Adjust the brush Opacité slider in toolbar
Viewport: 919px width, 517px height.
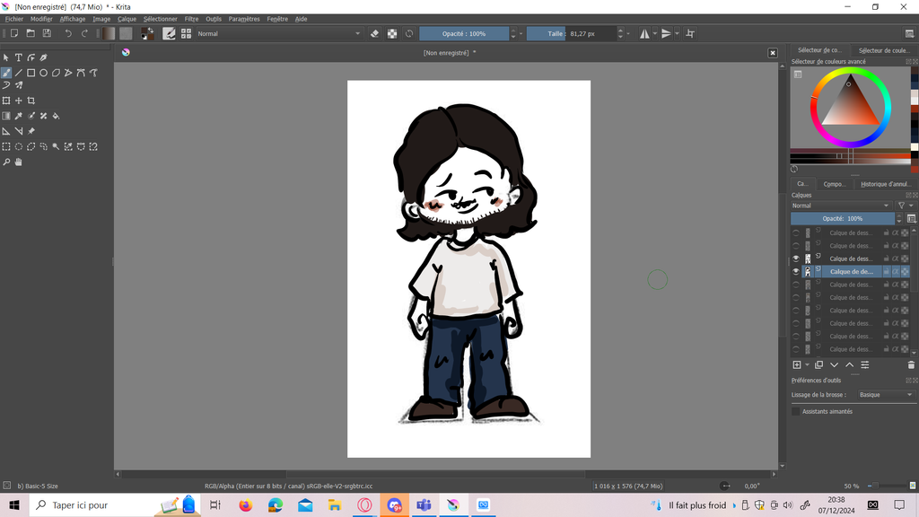[464, 33]
